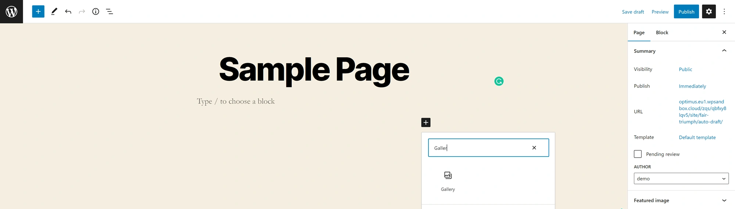Open the Author dropdown showing demo
Image resolution: width=735 pixels, height=209 pixels.
pos(681,179)
